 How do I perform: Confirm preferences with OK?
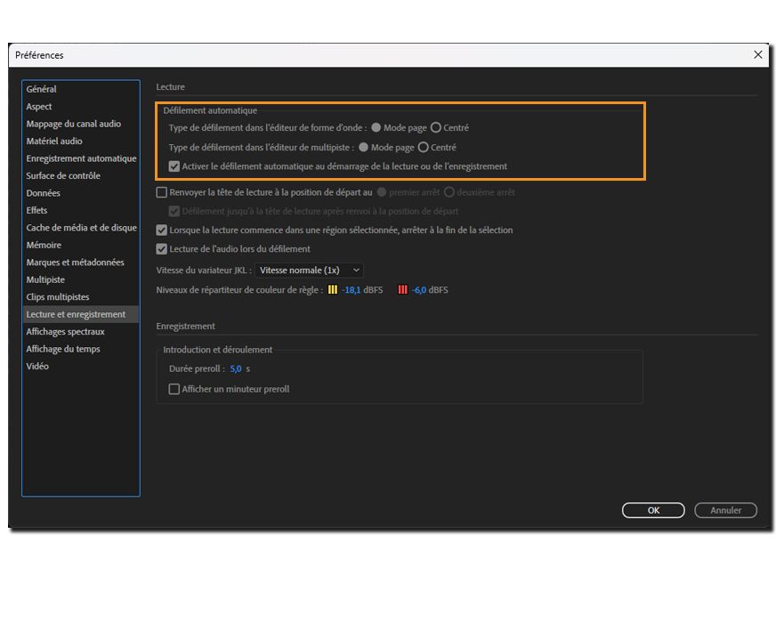pyautogui.click(x=653, y=510)
